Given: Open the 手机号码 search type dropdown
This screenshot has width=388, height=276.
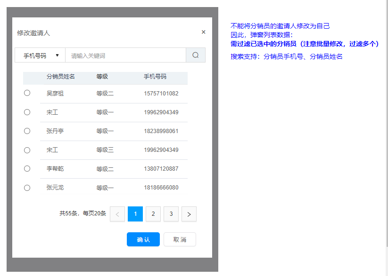Looking at the screenshot, I should point(40,55).
